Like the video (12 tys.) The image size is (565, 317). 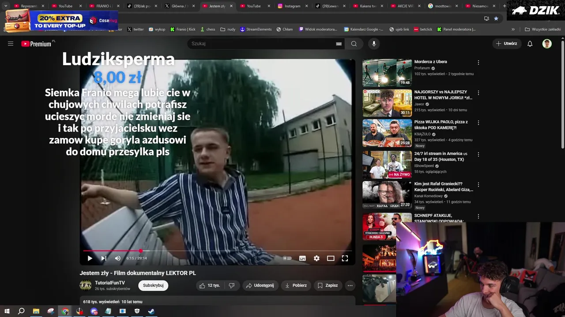210,285
